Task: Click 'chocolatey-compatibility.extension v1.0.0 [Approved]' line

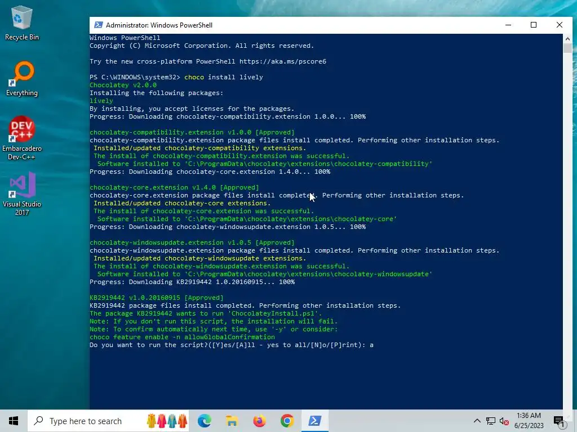Action: (192, 132)
